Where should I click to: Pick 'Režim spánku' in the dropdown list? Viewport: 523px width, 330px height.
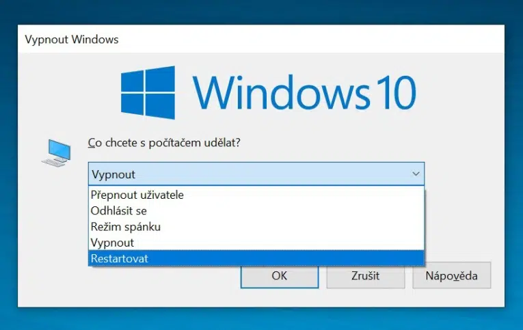coord(256,227)
